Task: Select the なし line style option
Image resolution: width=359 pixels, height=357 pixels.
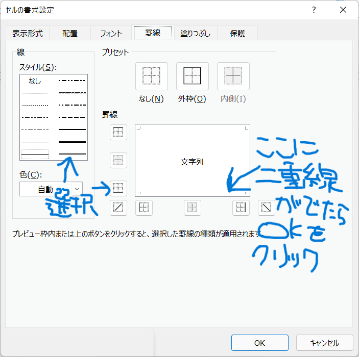Action: 35,81
